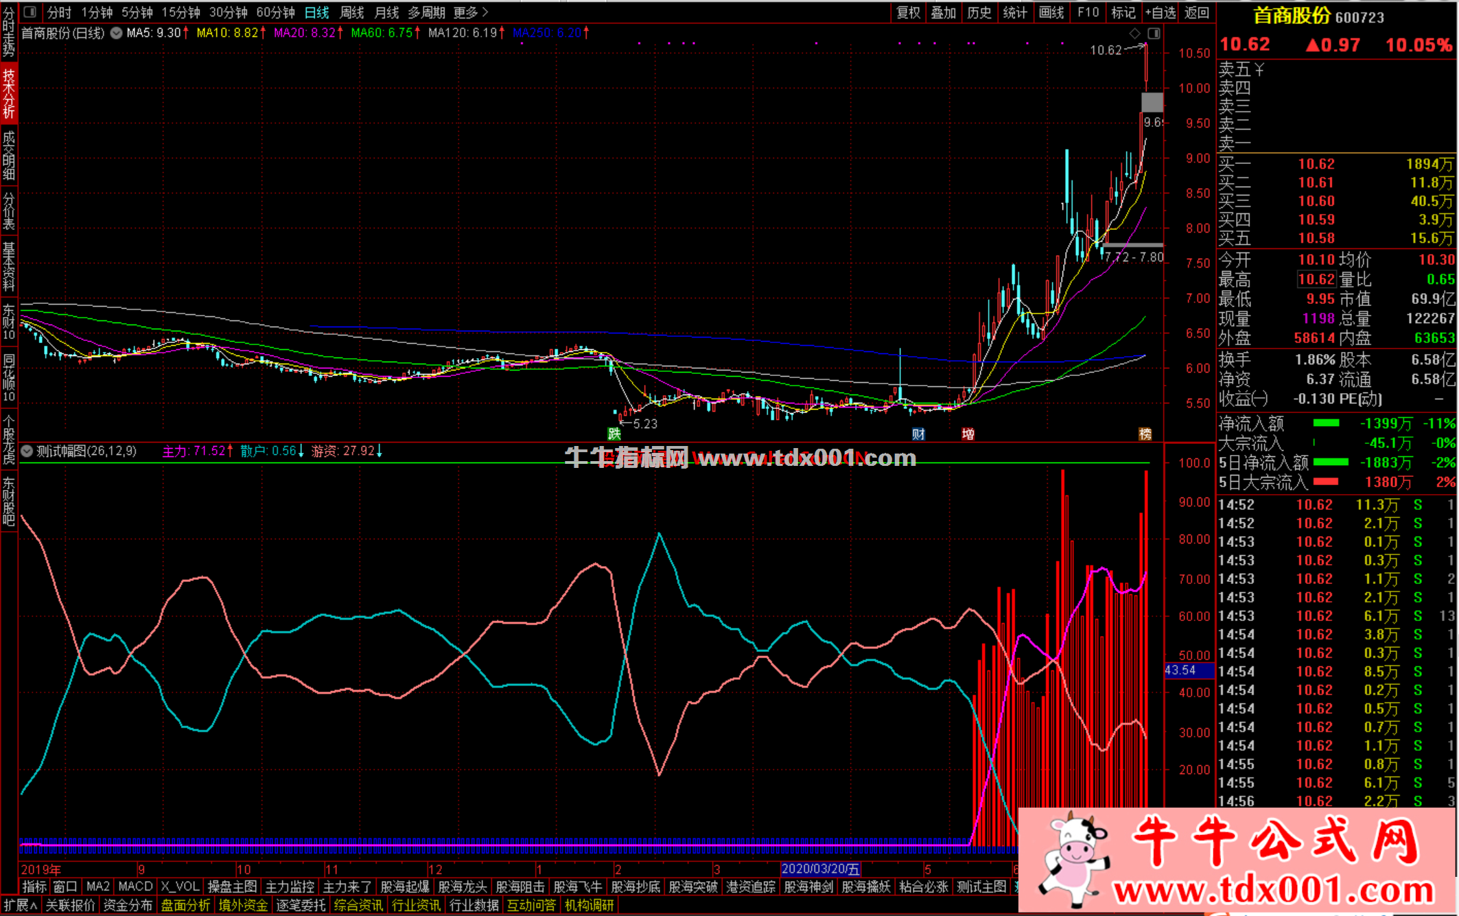This screenshot has height=916, width=1459.
Task: Switch to the 分时 period
Action: click(59, 12)
